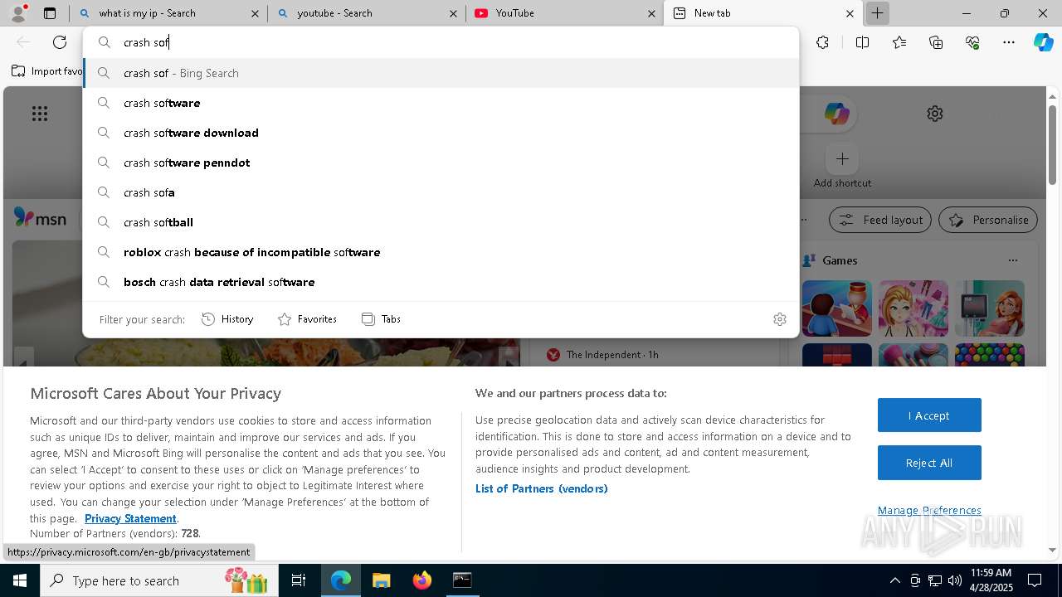Screen dimensions: 1062x597
Task: Select 'crash software penndot' suggestion
Action: coord(441,163)
